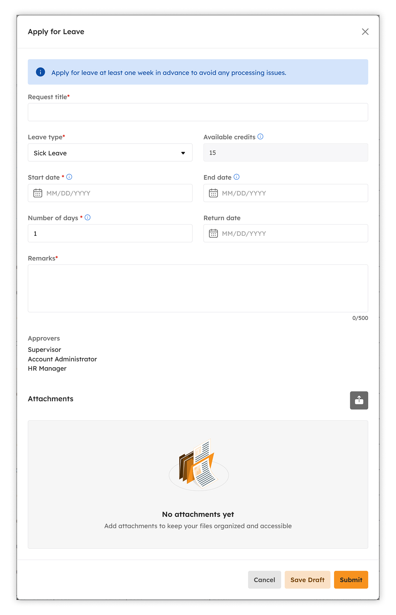The image size is (396, 615).
Task: Click the blue info icon in banner
Action: [x=41, y=72]
